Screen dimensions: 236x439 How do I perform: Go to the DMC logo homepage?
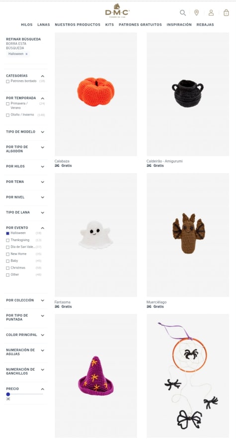tap(117, 10)
